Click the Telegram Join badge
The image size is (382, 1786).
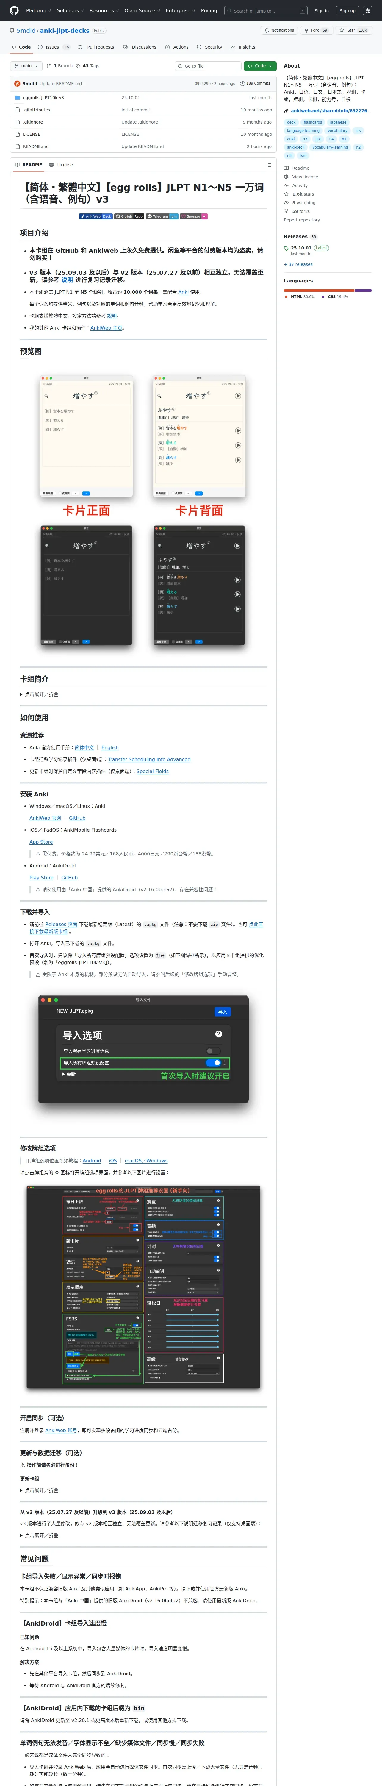(162, 216)
